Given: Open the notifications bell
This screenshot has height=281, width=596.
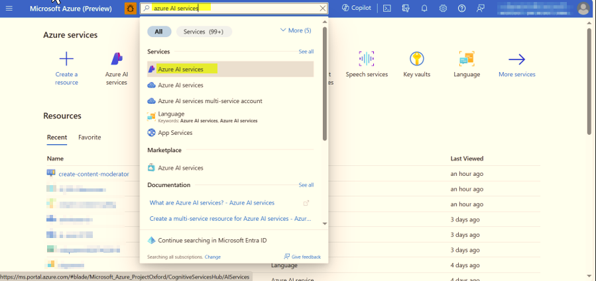Looking at the screenshot, I should coord(424,8).
